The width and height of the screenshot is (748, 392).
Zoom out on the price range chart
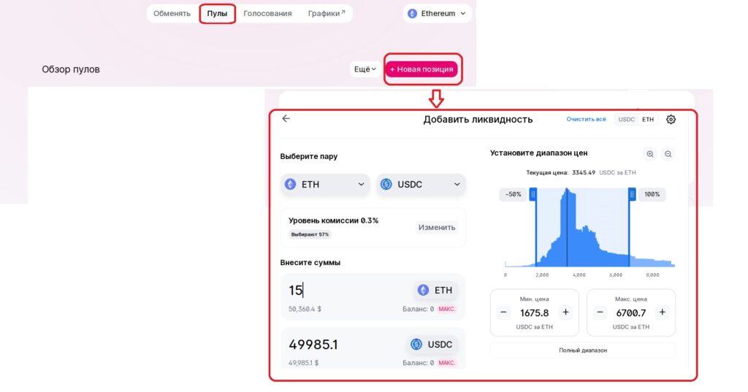[668, 154]
